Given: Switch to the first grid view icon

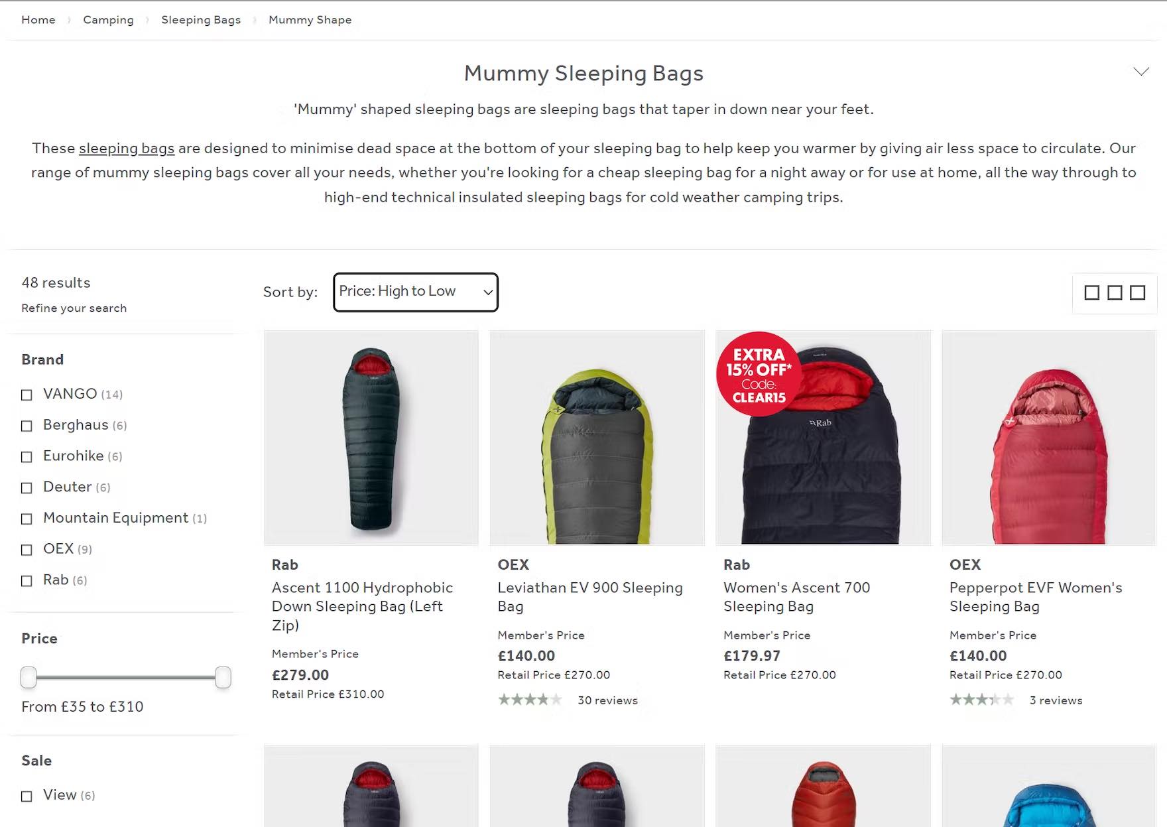Looking at the screenshot, I should [1091, 292].
